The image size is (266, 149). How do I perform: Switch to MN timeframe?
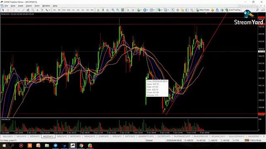tap(92, 10)
